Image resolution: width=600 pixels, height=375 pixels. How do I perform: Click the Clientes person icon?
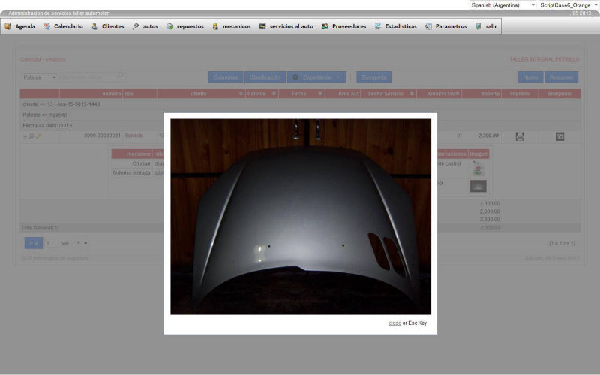click(x=94, y=26)
